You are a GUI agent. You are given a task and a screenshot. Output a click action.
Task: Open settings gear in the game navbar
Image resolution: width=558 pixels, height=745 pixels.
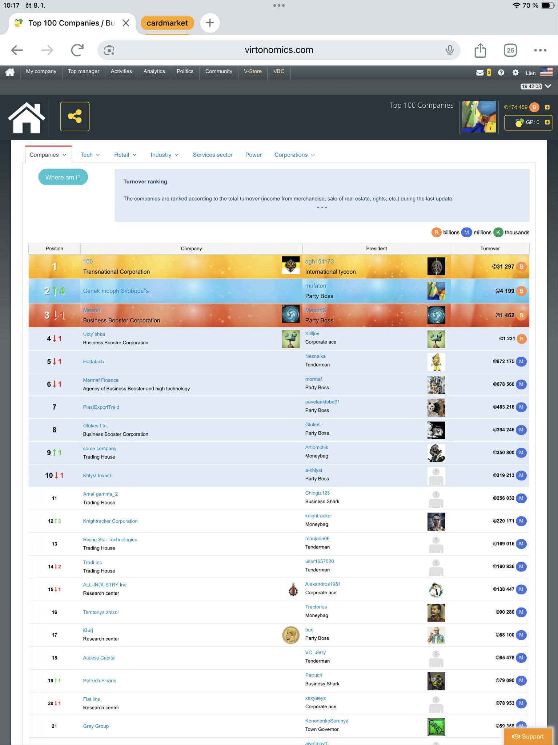click(515, 72)
